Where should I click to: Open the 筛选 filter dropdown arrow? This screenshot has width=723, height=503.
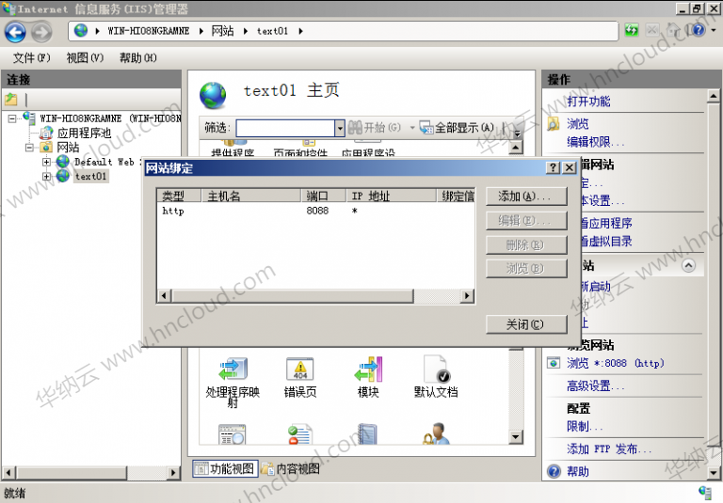(340, 128)
